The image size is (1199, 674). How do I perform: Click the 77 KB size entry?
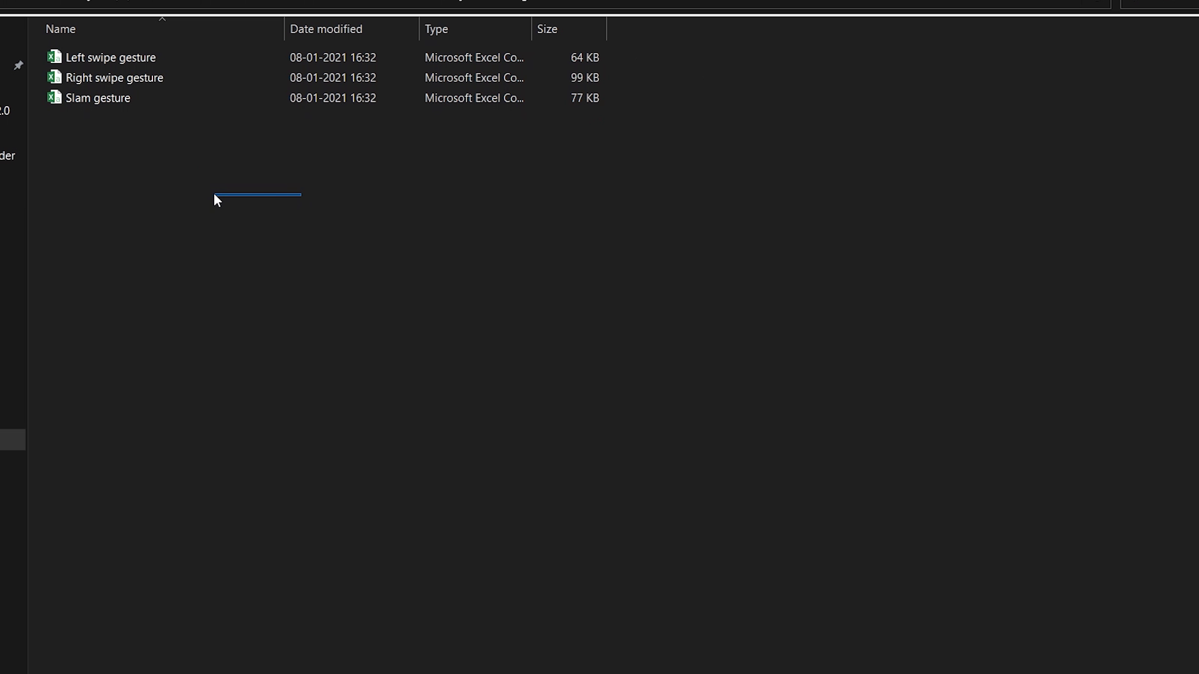coord(585,98)
